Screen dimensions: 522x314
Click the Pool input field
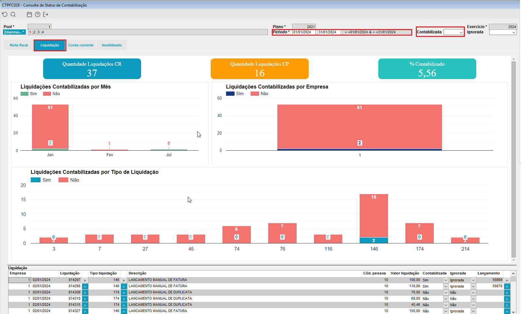40,27
